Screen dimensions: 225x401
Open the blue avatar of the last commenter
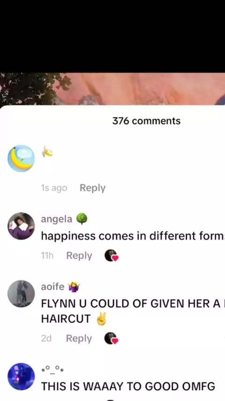click(21, 377)
